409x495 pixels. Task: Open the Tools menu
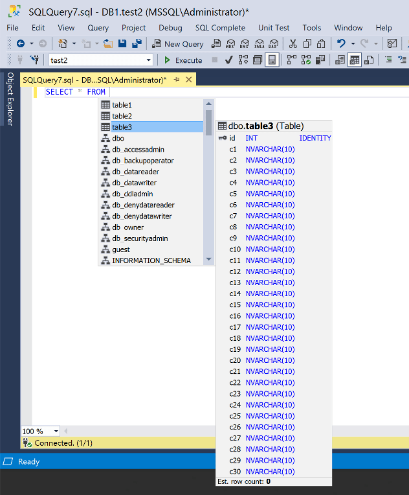pos(311,28)
